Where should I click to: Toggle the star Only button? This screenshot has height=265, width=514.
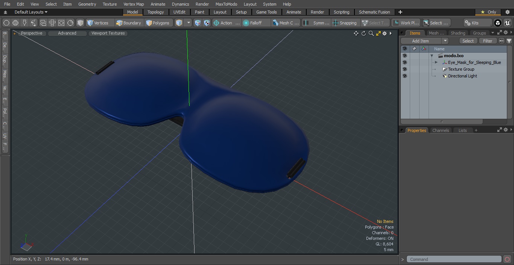coord(488,12)
